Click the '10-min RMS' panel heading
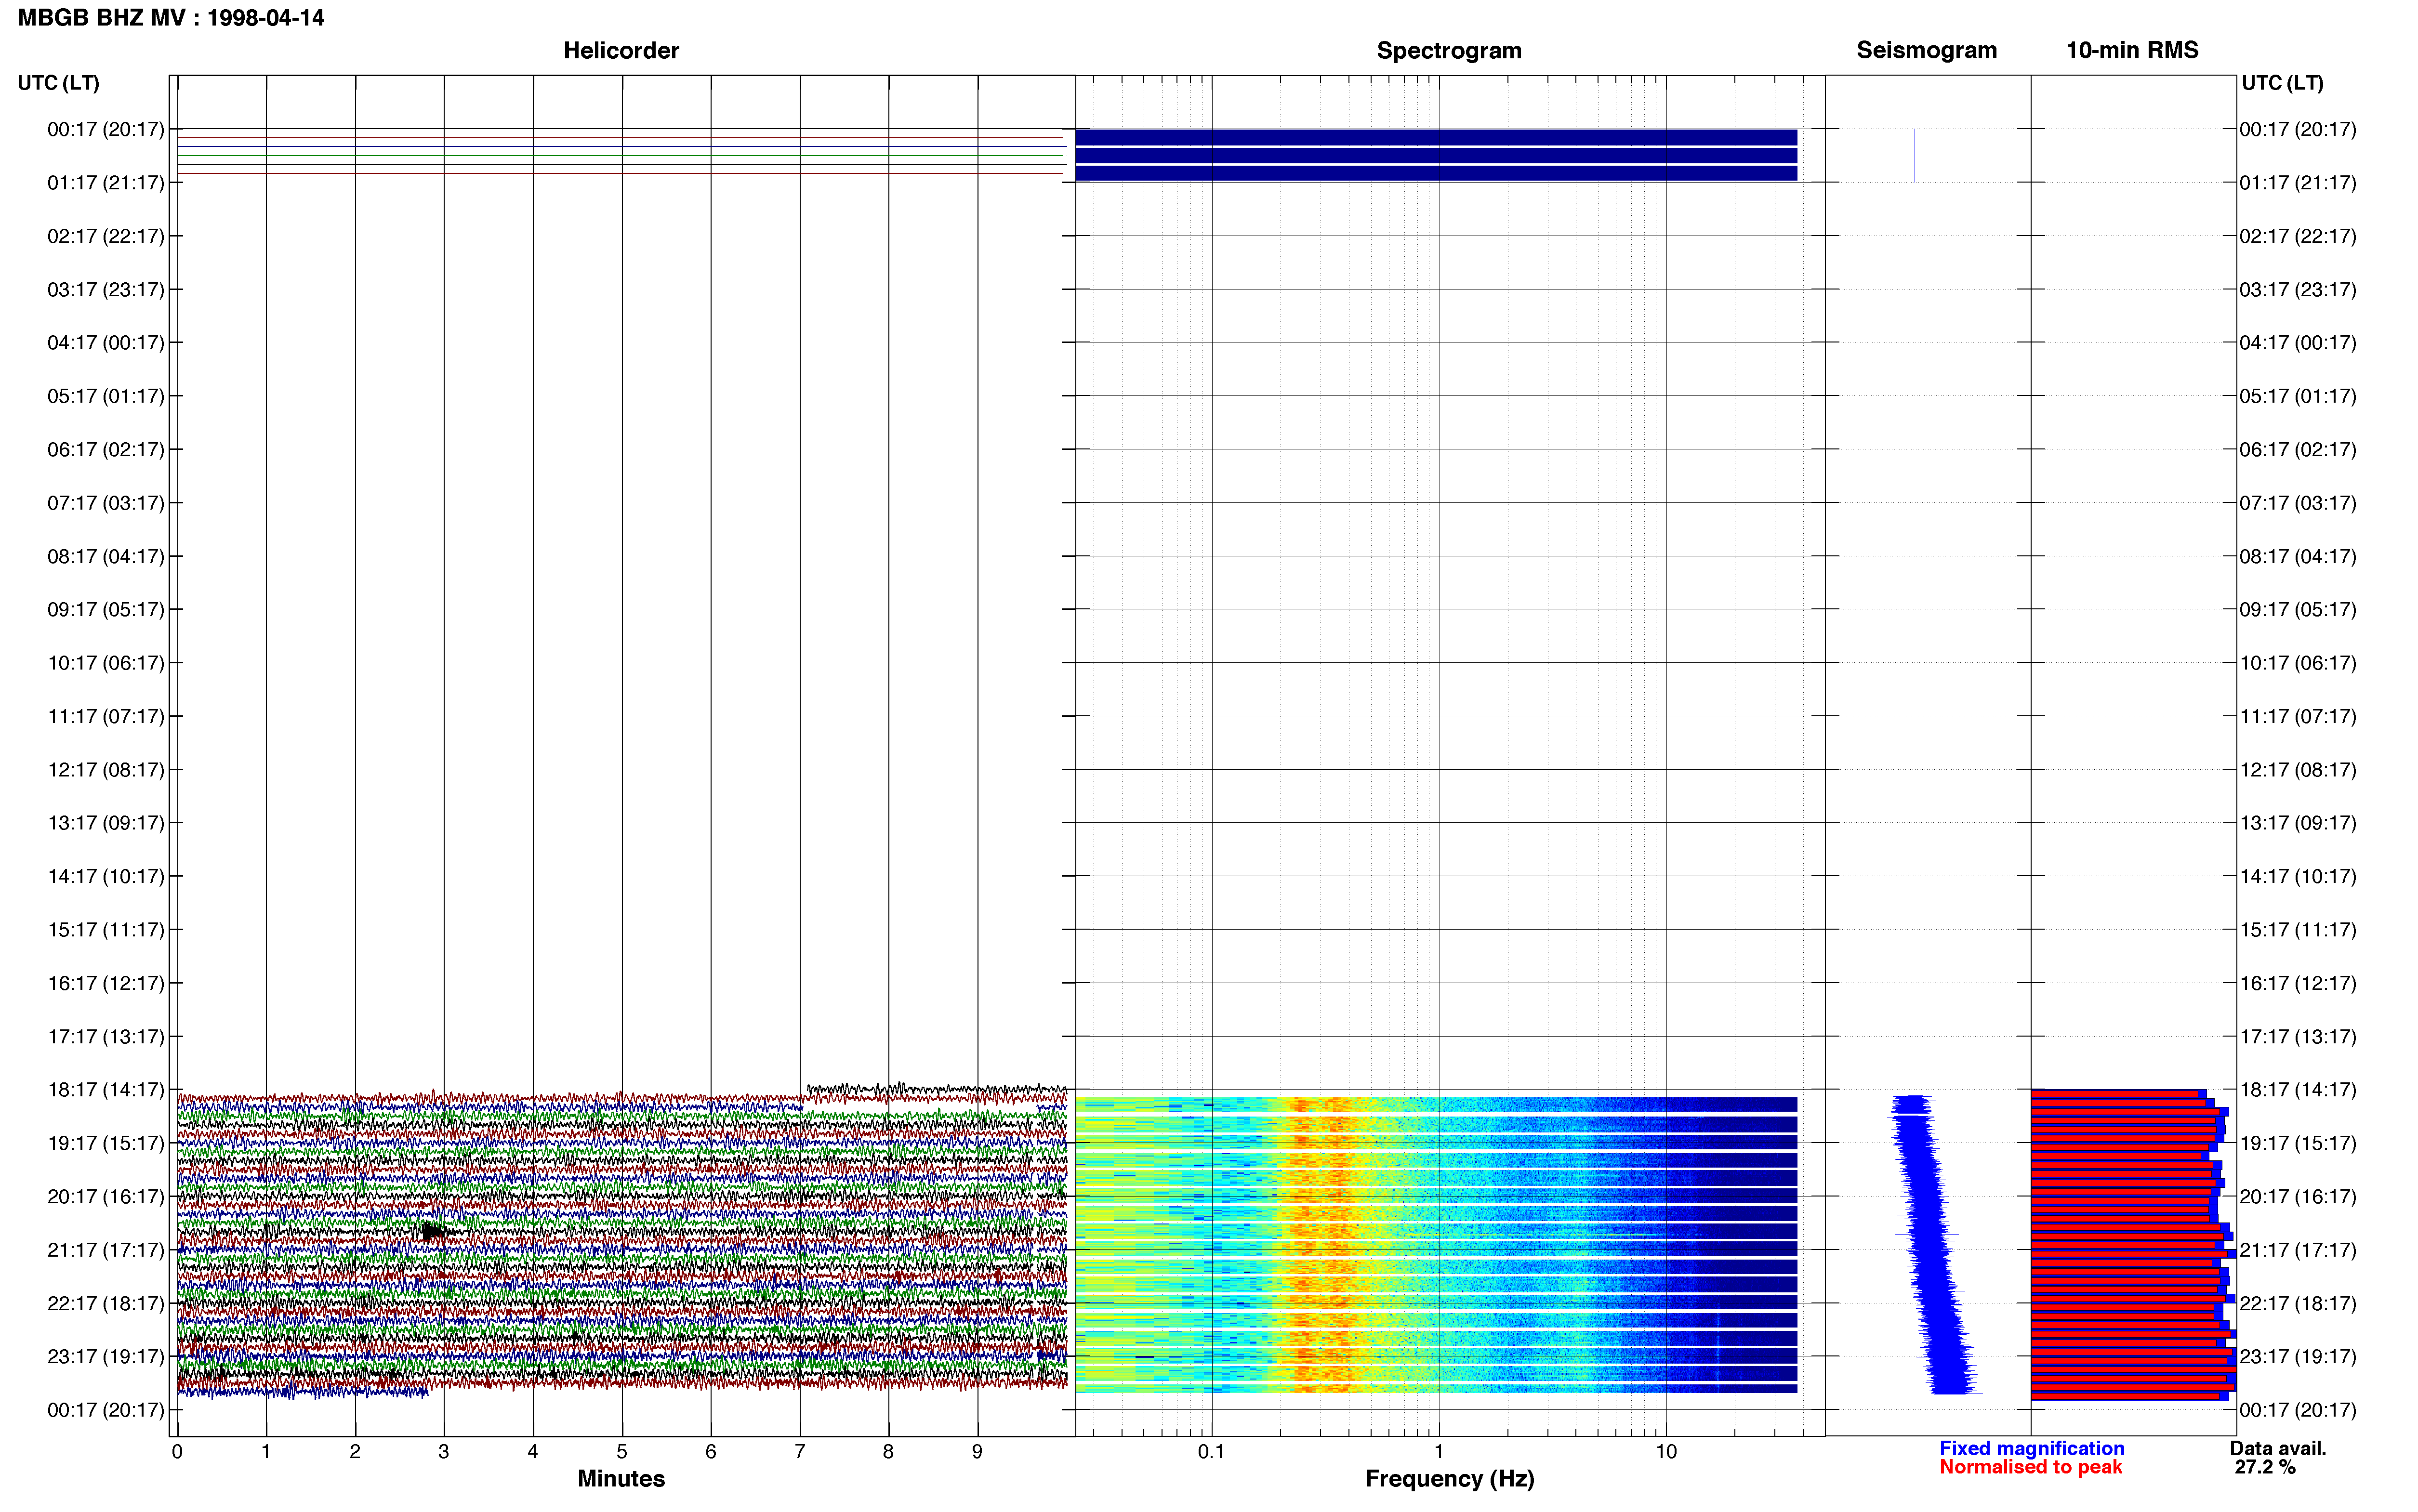Image resolution: width=2418 pixels, height=1512 pixels. [x=2132, y=50]
